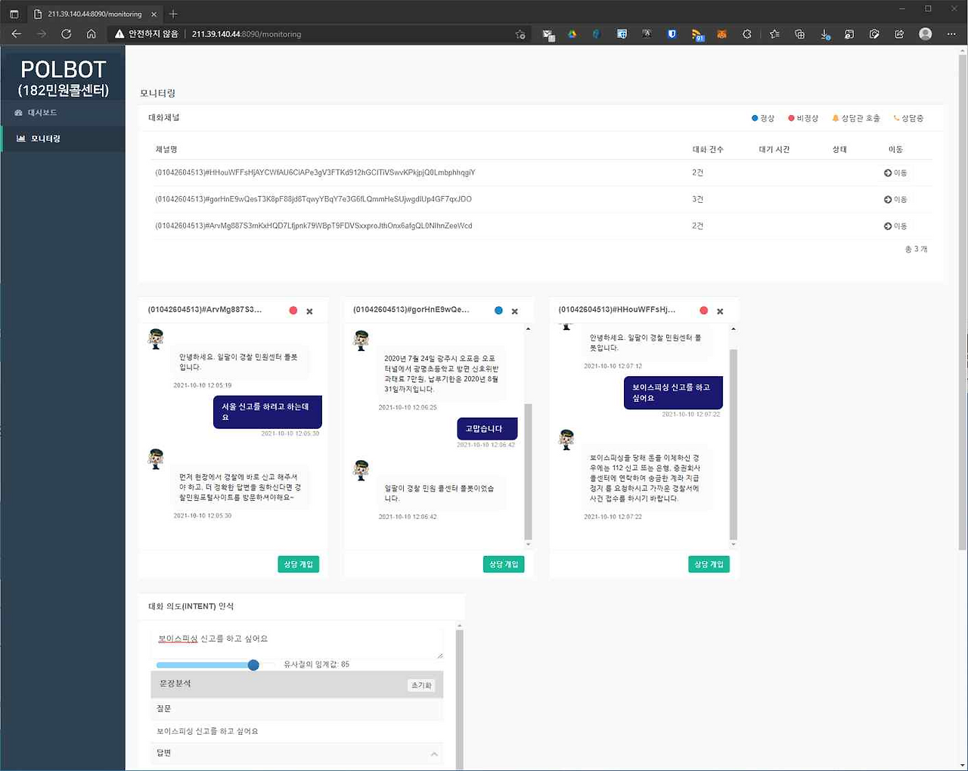968x771 pixels.
Task: Reload the monitoring page
Action: pos(66,34)
